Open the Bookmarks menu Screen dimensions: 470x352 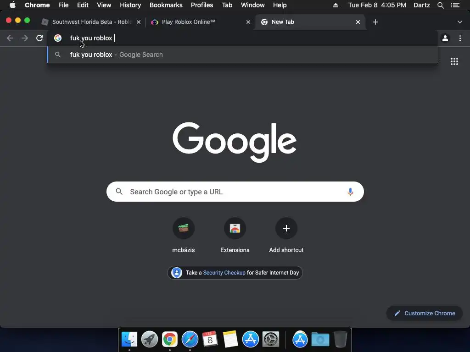[166, 5]
